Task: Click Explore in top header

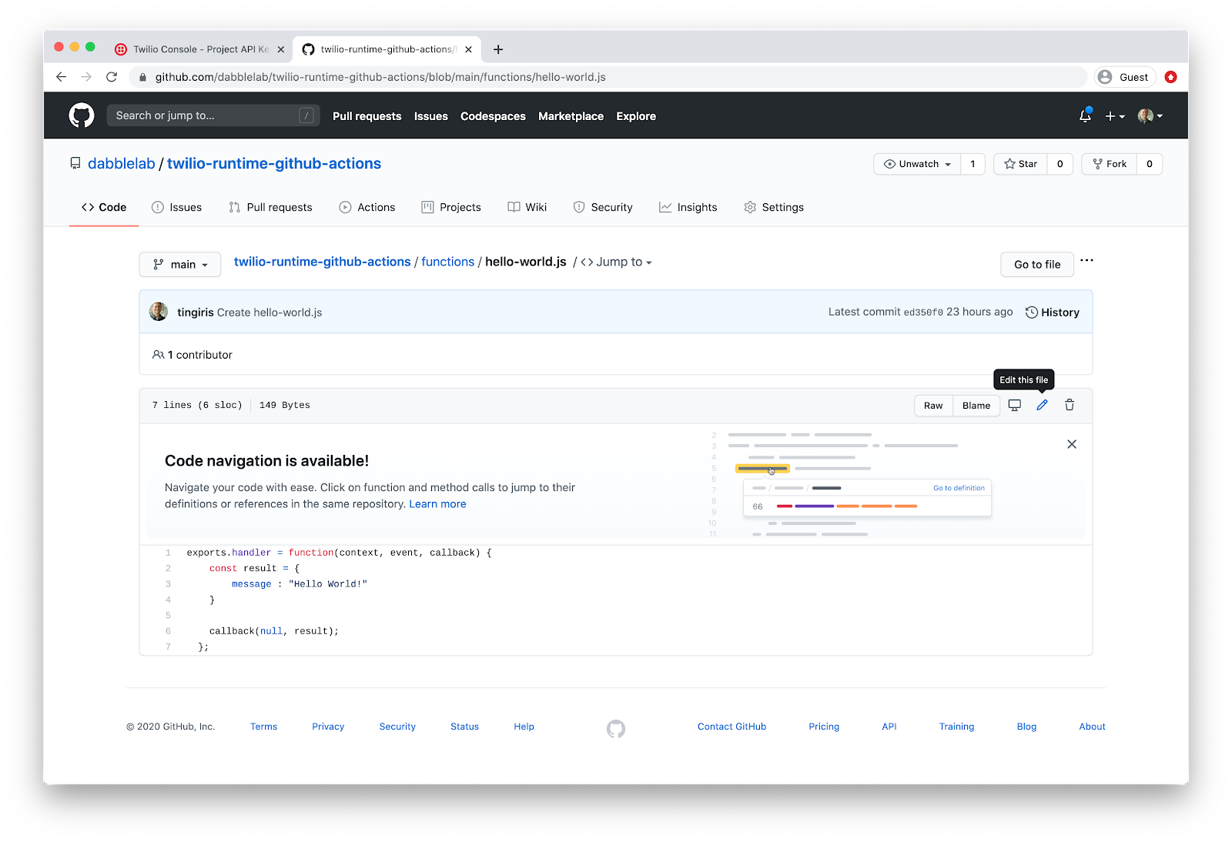Action: (x=636, y=116)
